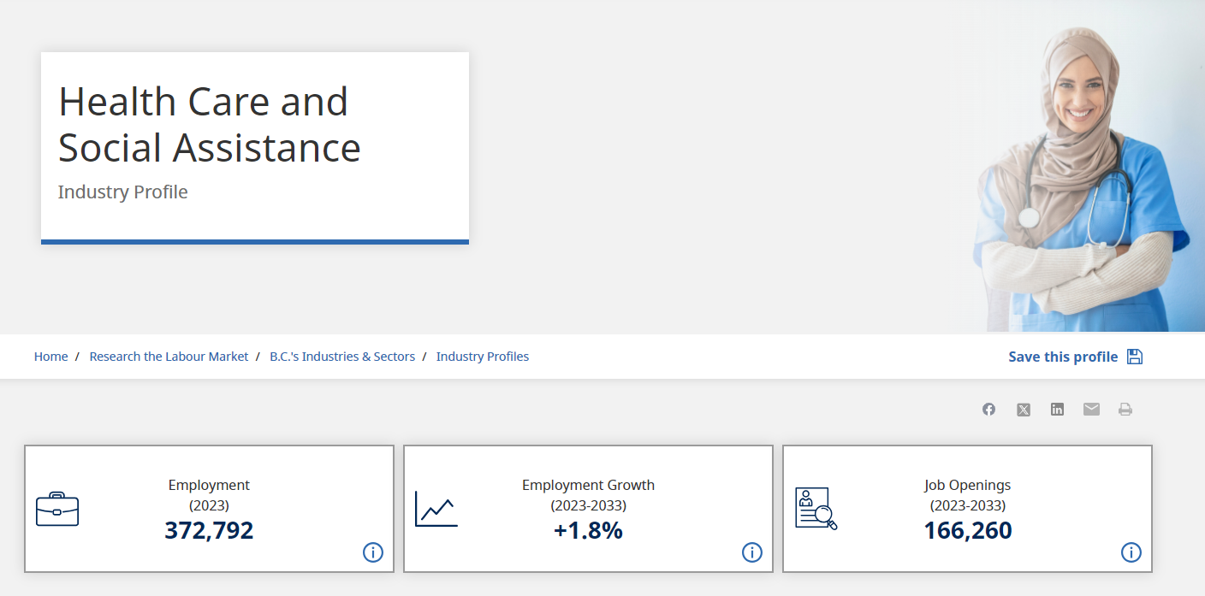Viewport: 1205px width, 596px height.
Task: Click the briefcase Employment icon
Action: tap(57, 509)
